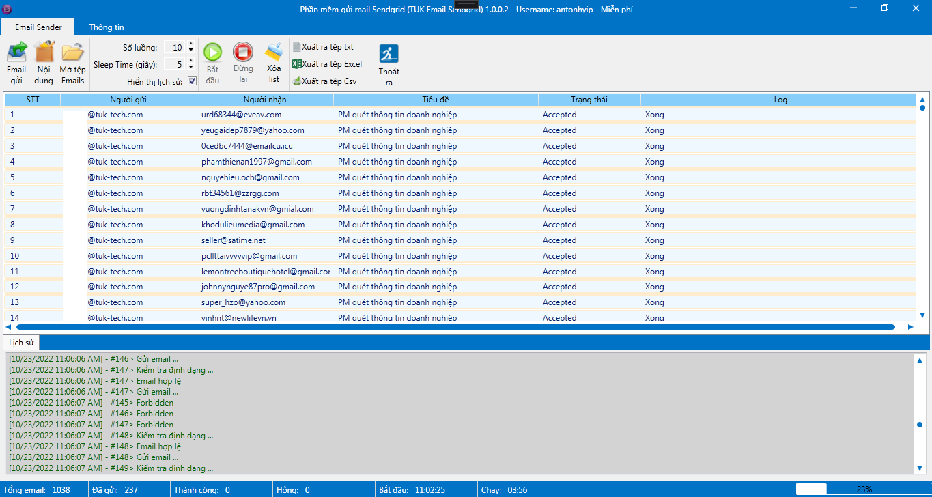The image size is (932, 497).
Task: Select the Lịch sử history tab
Action: (21, 342)
